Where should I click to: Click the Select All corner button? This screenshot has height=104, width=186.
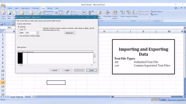click(3, 31)
